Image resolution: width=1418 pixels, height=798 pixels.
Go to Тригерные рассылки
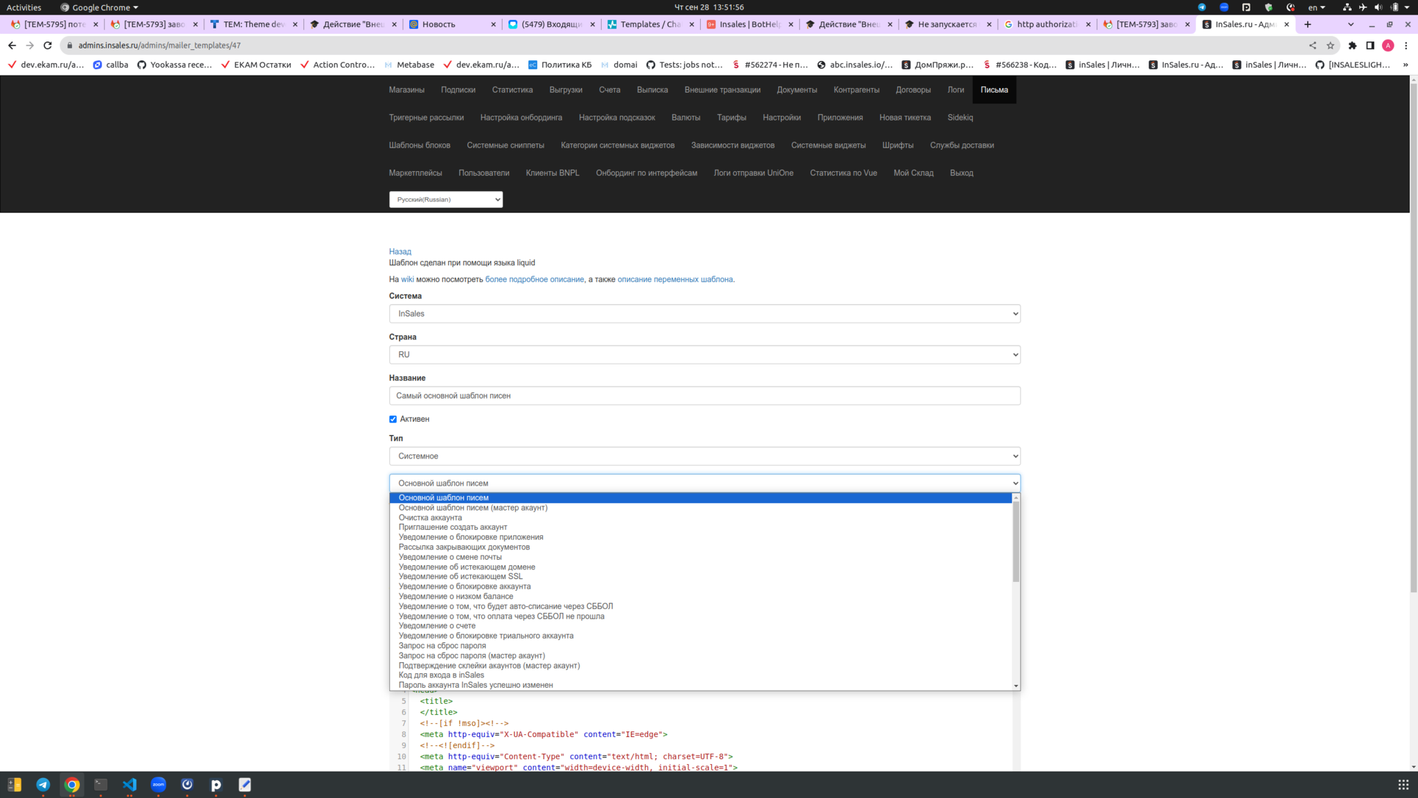[426, 118]
